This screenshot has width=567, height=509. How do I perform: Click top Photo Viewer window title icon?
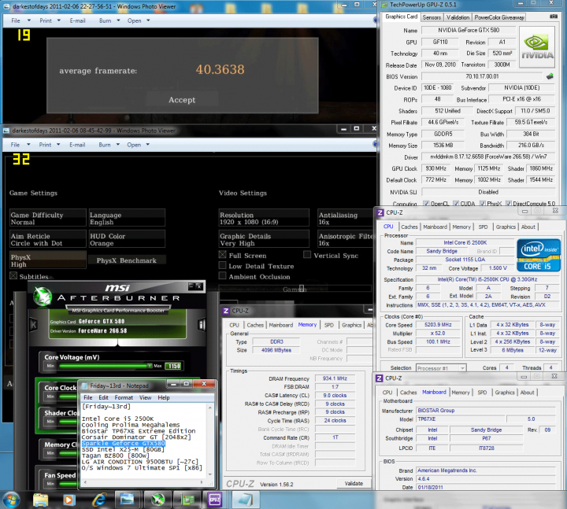click(7, 6)
